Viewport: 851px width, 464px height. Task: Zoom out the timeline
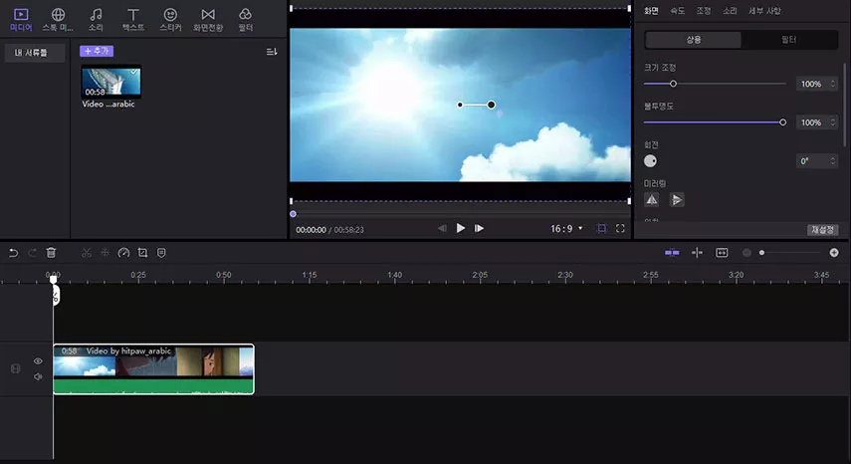746,253
